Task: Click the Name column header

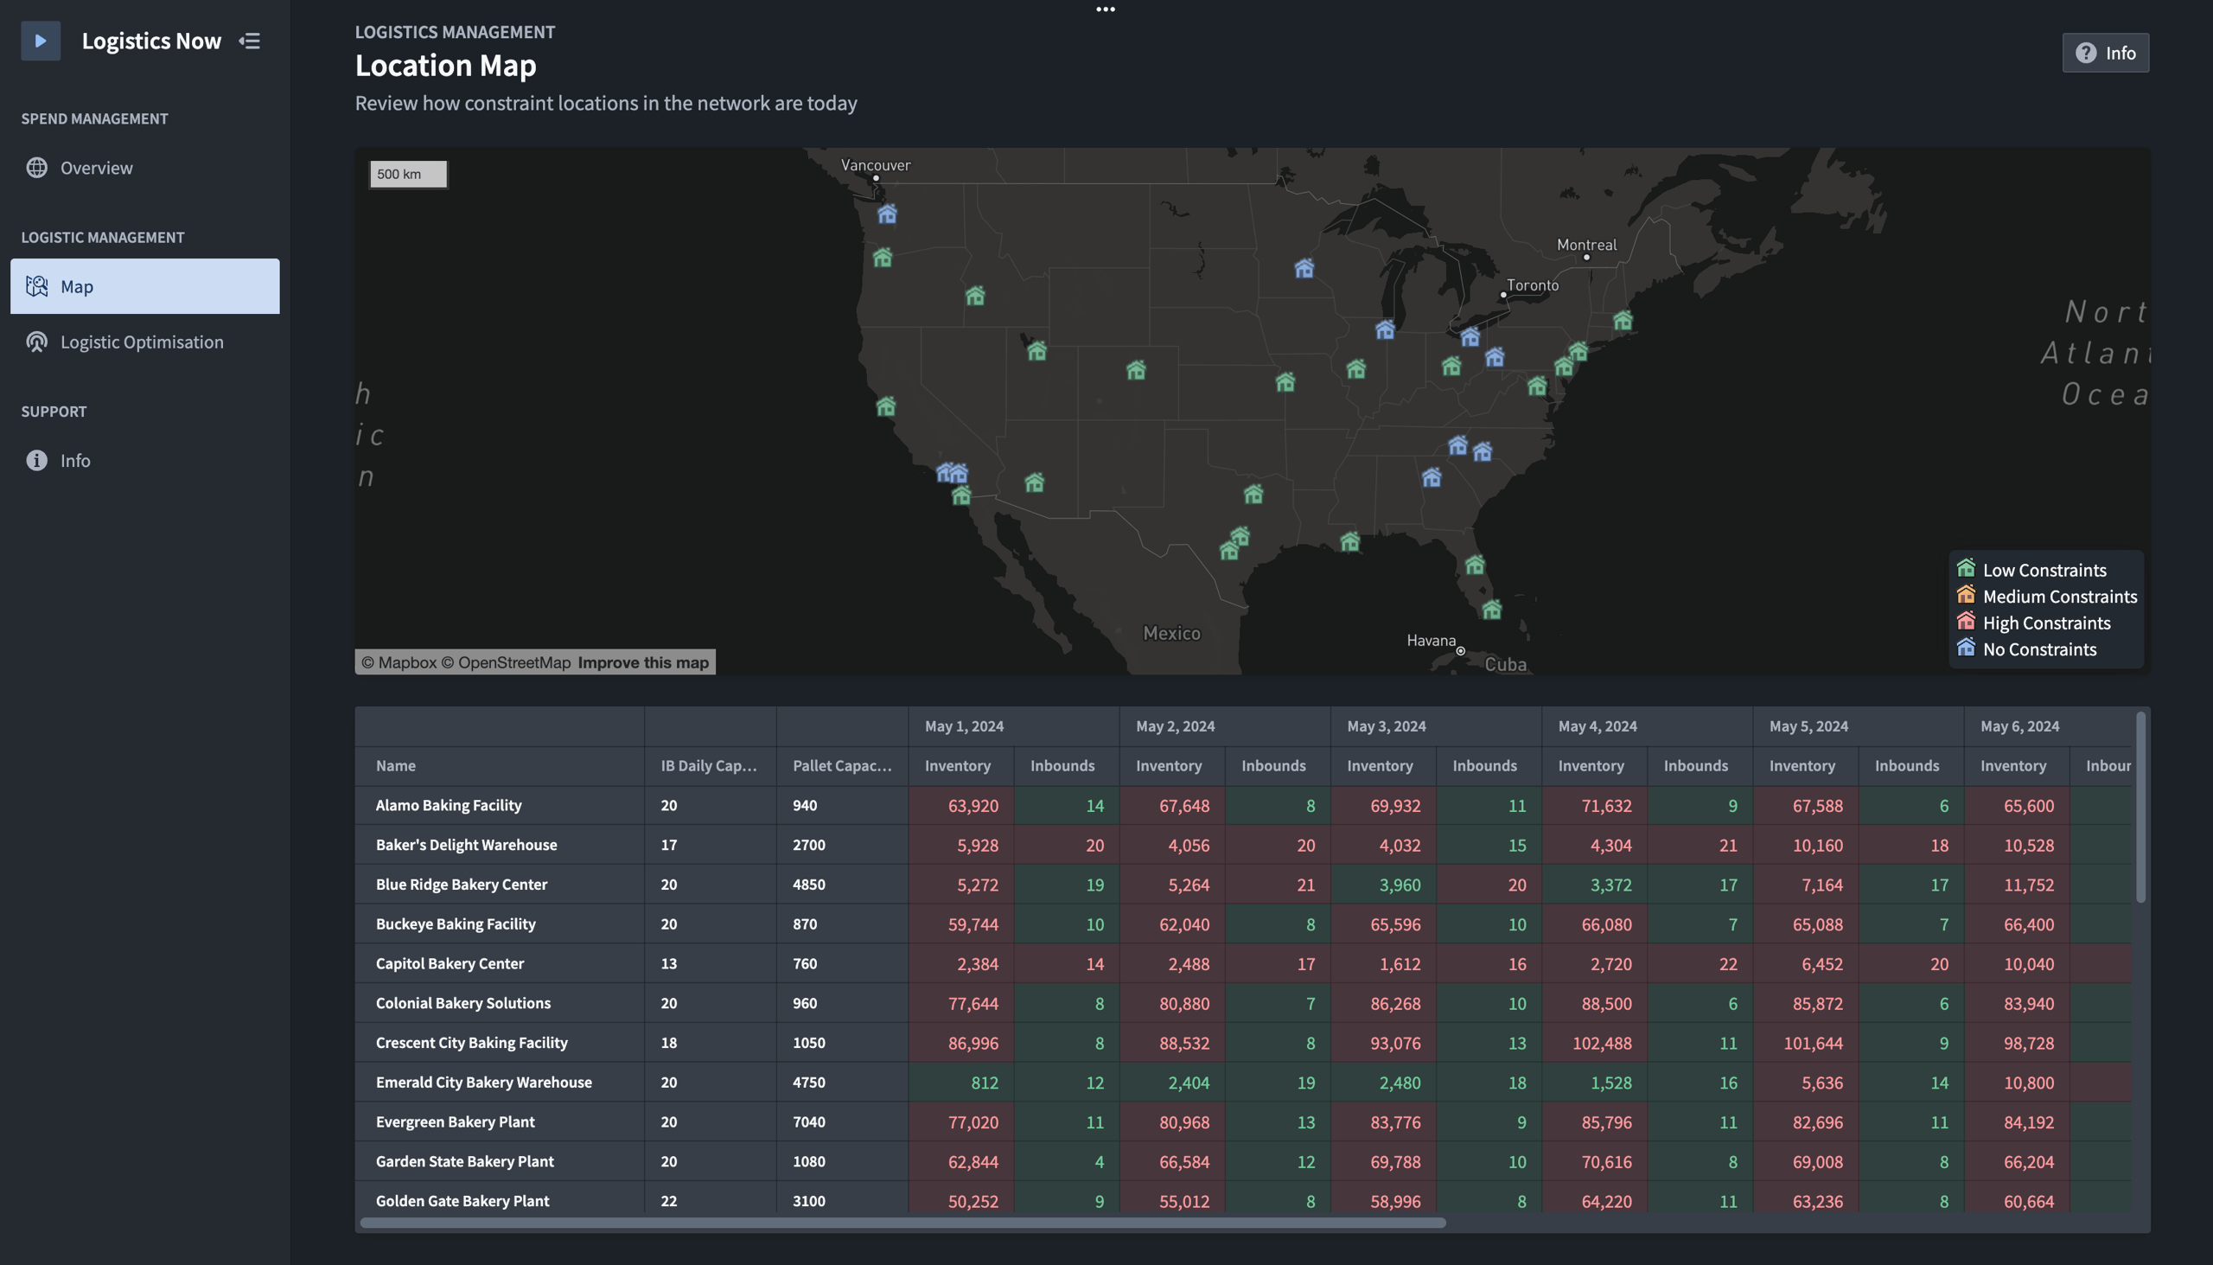Action: tap(396, 765)
